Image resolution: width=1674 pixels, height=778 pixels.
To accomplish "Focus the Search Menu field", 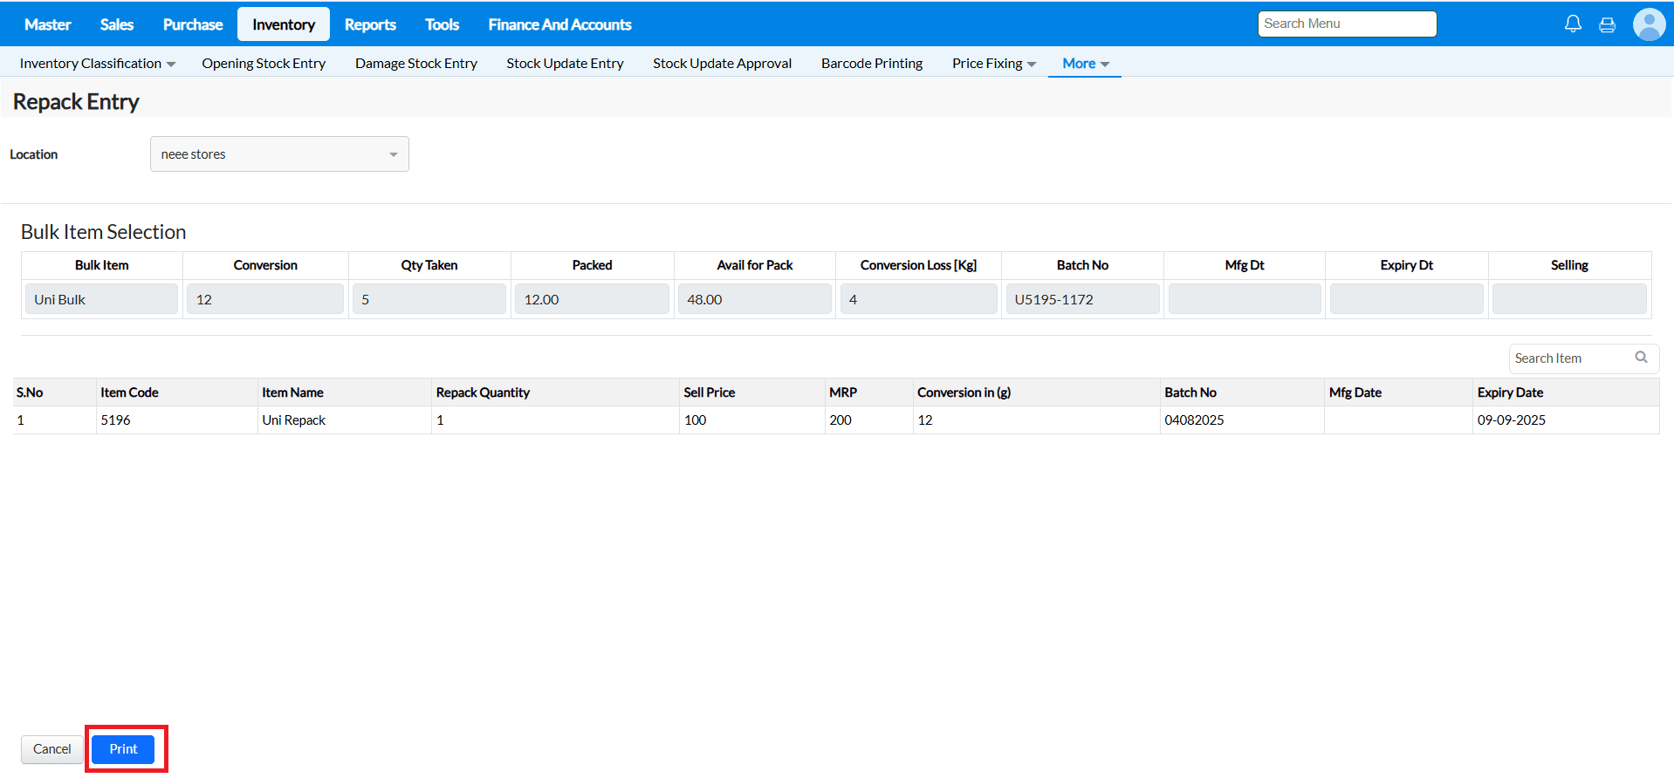I will click(1347, 24).
